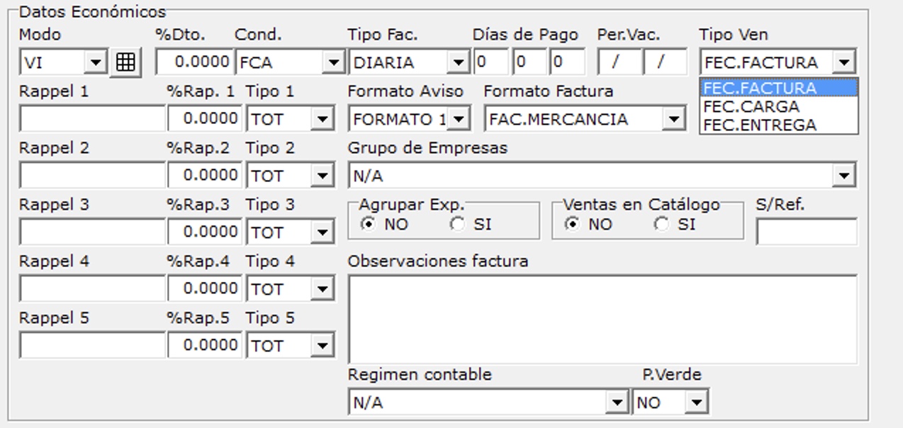Choose FEC.ENTREGA from the open list
Screen dimensions: 903x428
pyautogui.click(x=760, y=125)
